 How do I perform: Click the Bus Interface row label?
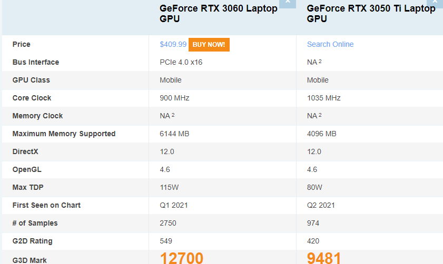pos(36,62)
